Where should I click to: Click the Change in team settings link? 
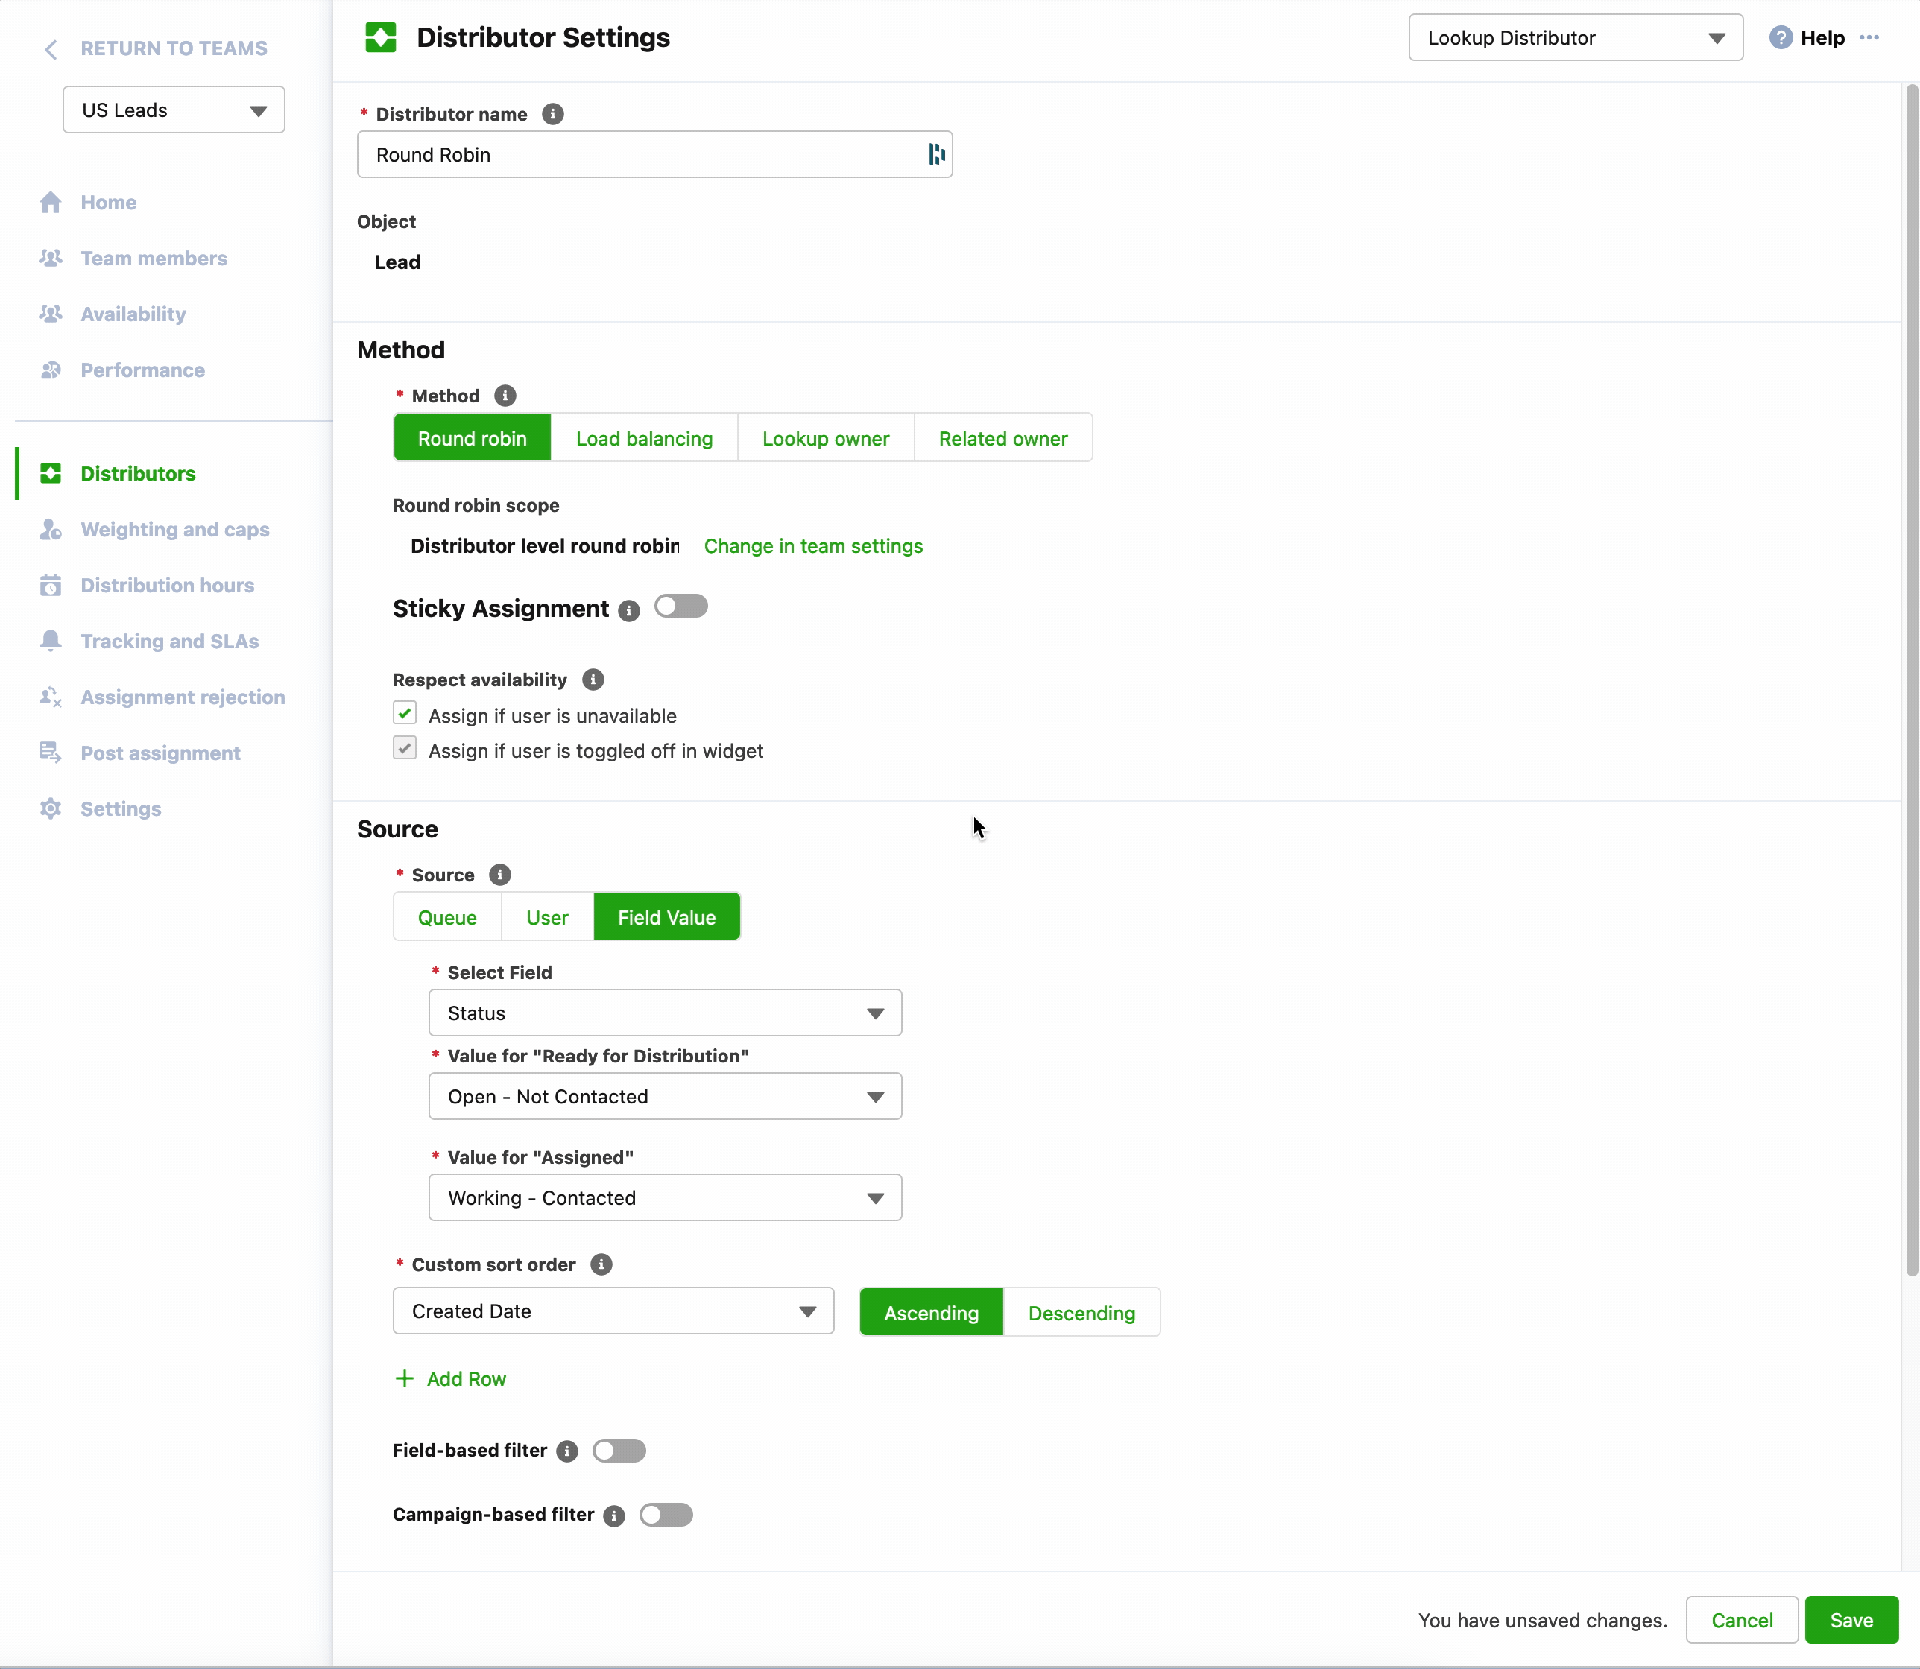(814, 545)
